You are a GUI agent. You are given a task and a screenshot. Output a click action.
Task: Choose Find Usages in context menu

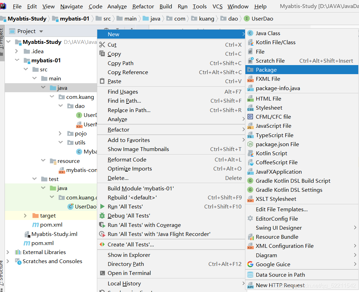[x=171, y=92]
